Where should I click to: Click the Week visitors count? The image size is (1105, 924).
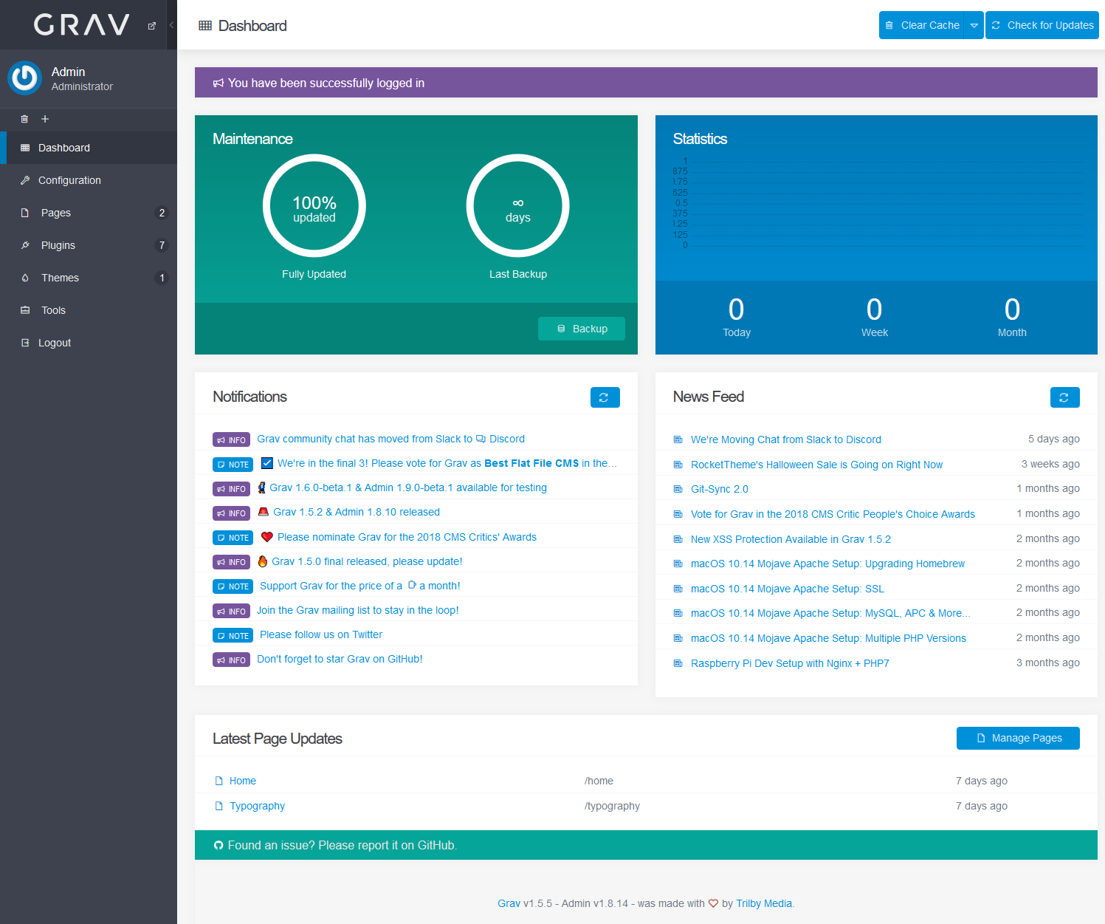(874, 309)
